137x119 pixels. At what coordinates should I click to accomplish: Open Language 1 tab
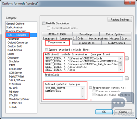50,38
